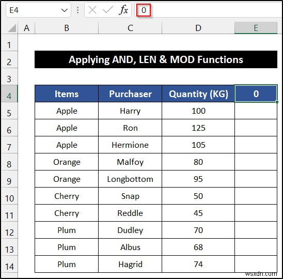Select column B header

67,28
